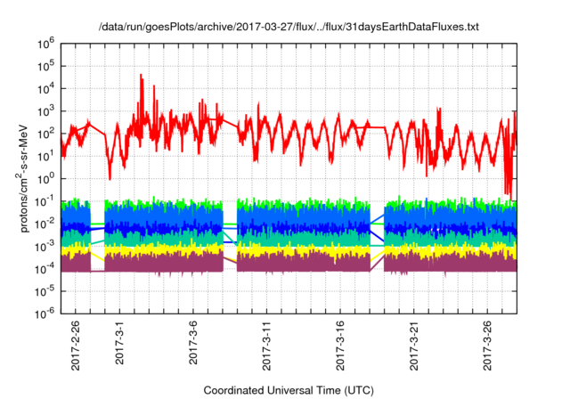Click the 10^3 y-axis tick label
Viewport: 570px width, 399px height.
50,110
